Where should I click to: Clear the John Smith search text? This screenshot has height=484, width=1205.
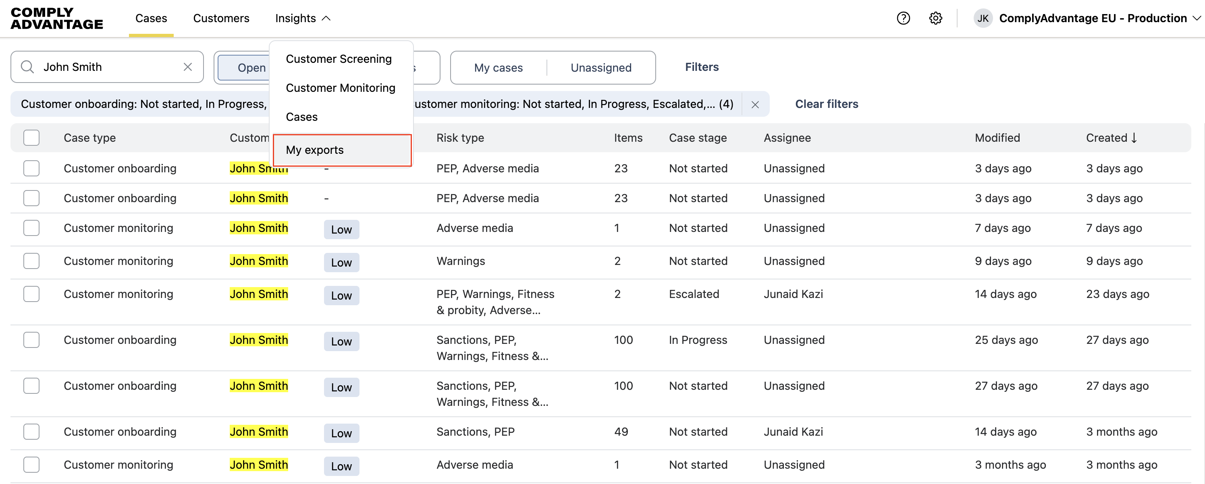point(187,67)
